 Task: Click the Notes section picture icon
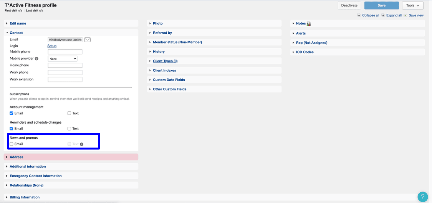click(309, 24)
